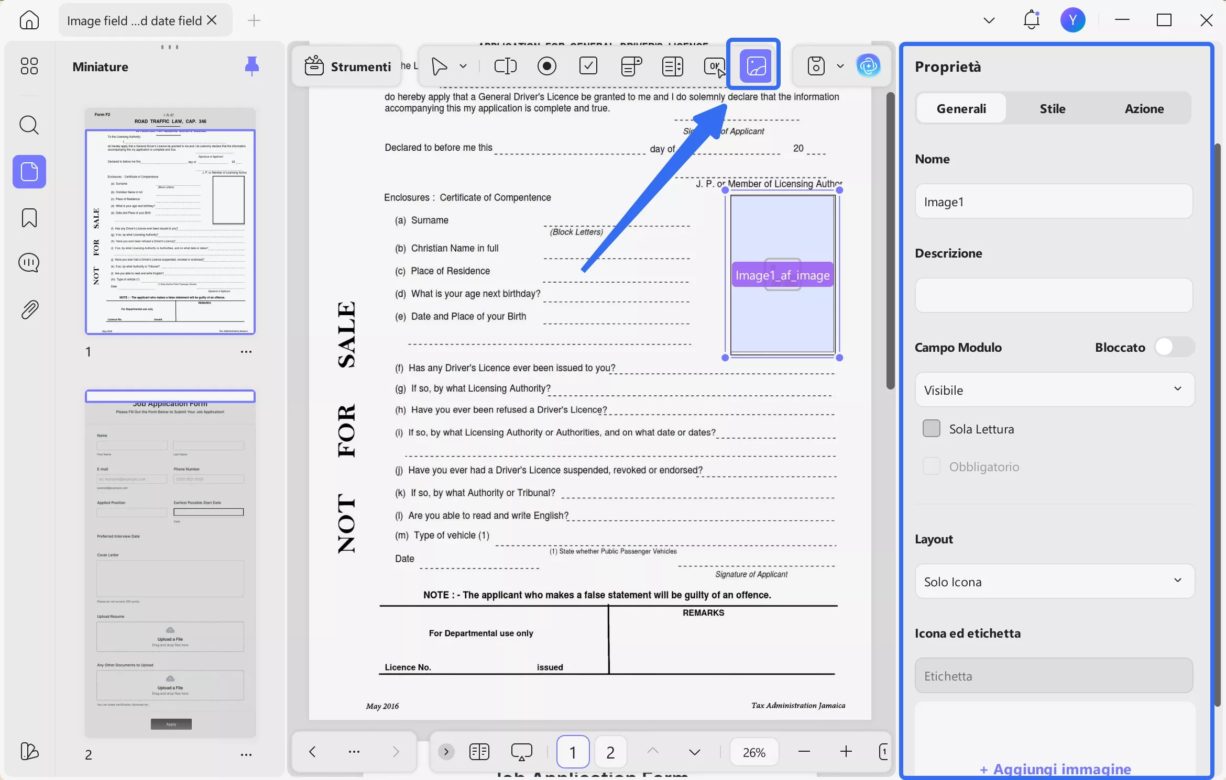Image resolution: width=1226 pixels, height=780 pixels.
Task: Switch to the Stile tab
Action: coord(1053,108)
